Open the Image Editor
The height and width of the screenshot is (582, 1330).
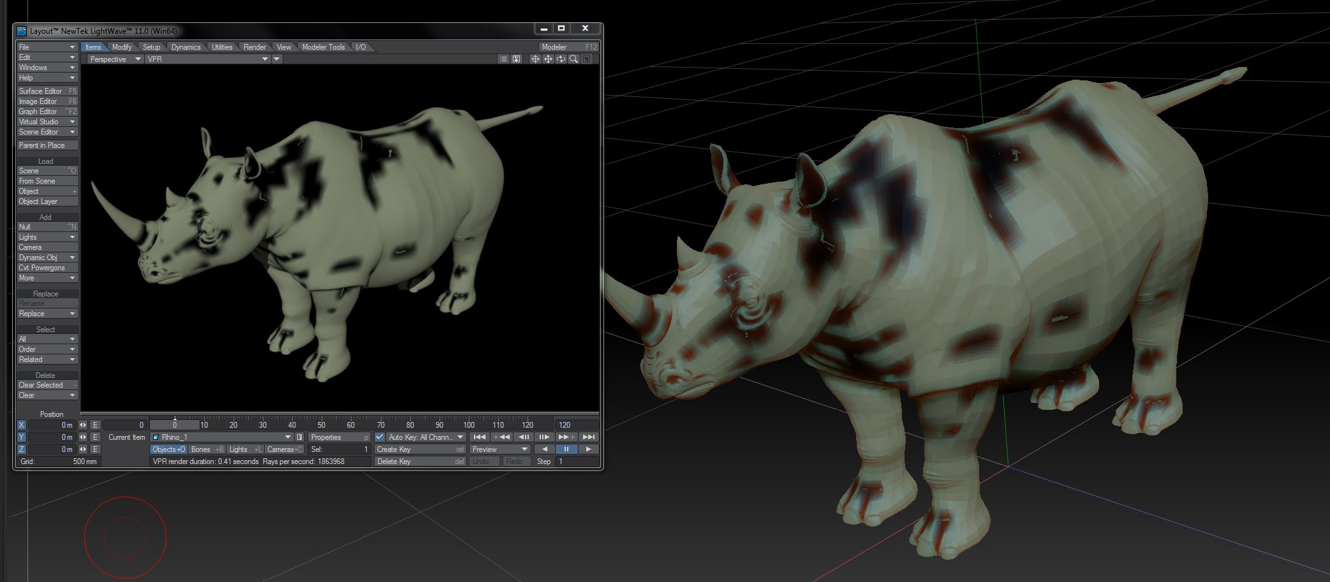[47, 101]
